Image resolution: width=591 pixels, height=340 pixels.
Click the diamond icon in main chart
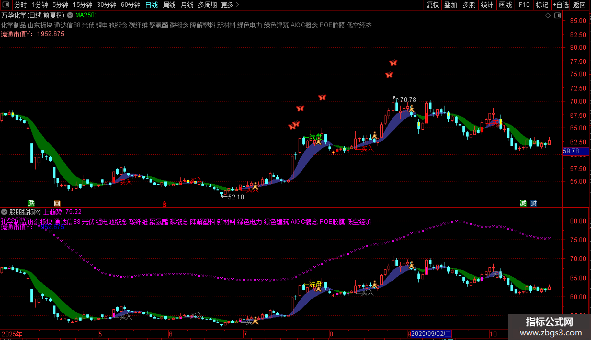point(548,16)
